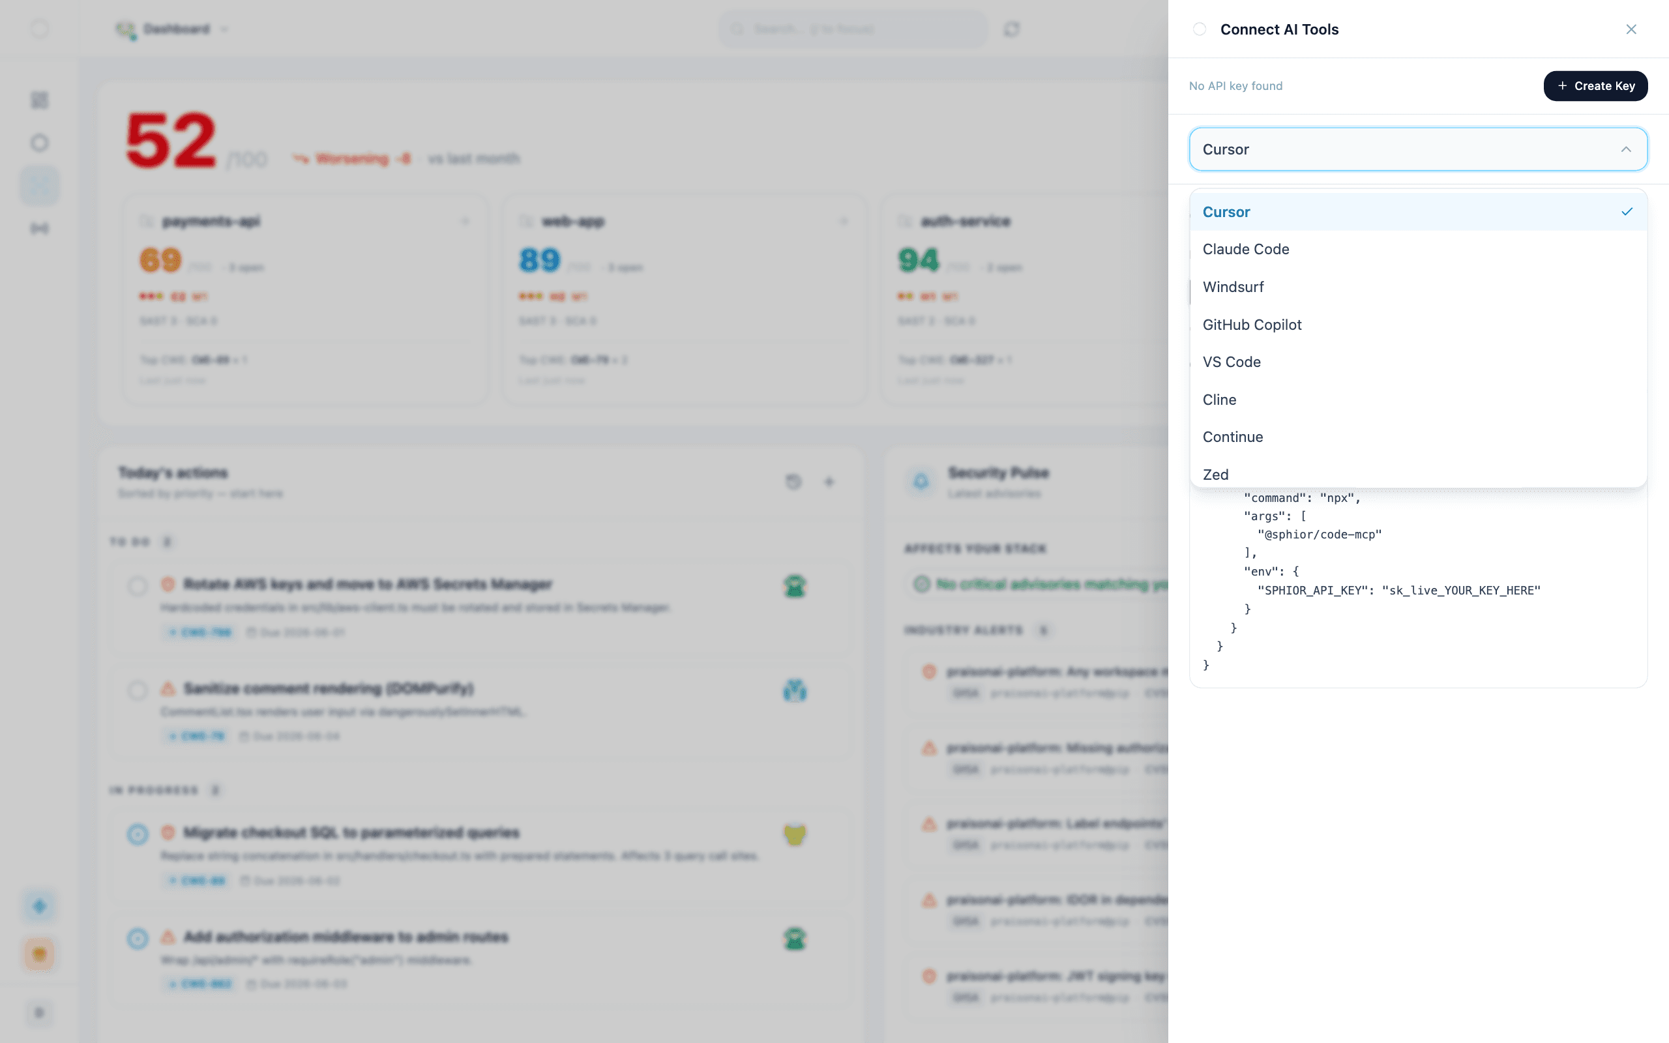Mark Rotate AWS keys task as done
This screenshot has height=1043, width=1669.
(138, 585)
